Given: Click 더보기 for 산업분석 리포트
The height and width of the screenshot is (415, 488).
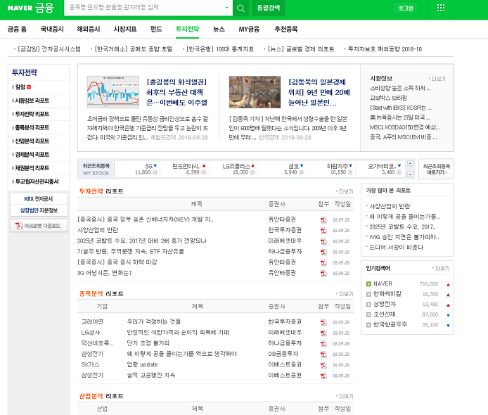Looking at the screenshot, I should pyautogui.click(x=345, y=396).
